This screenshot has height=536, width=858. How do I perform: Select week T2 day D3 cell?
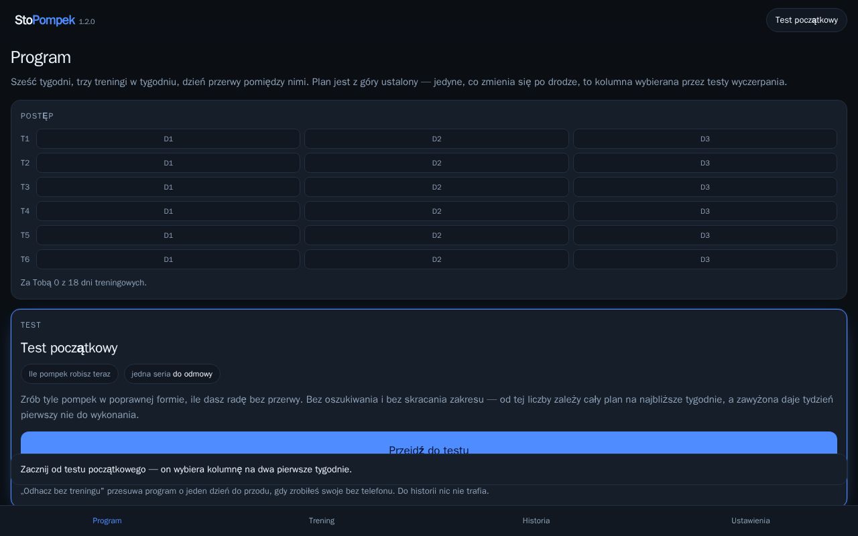click(x=705, y=163)
